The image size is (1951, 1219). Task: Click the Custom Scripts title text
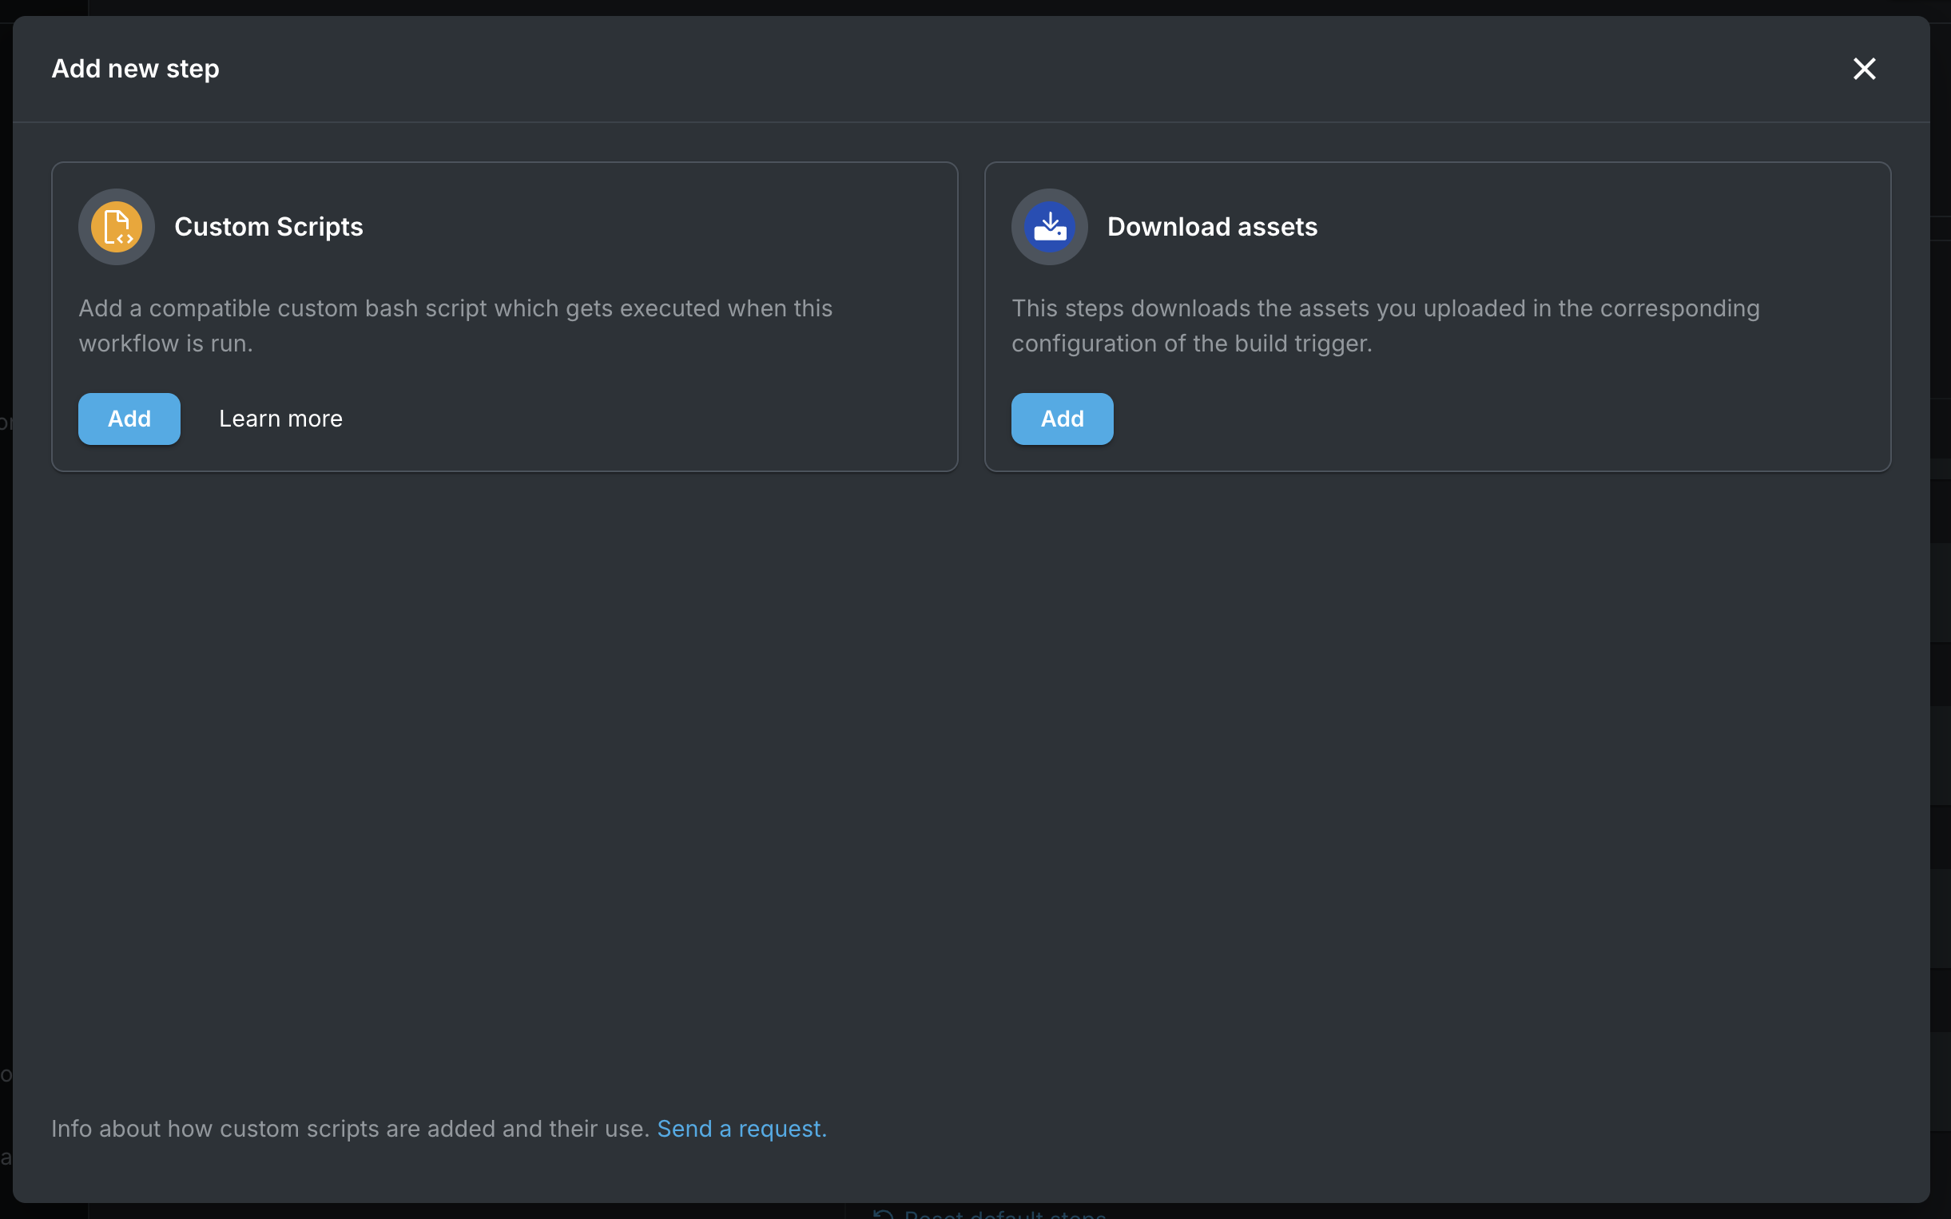(268, 227)
